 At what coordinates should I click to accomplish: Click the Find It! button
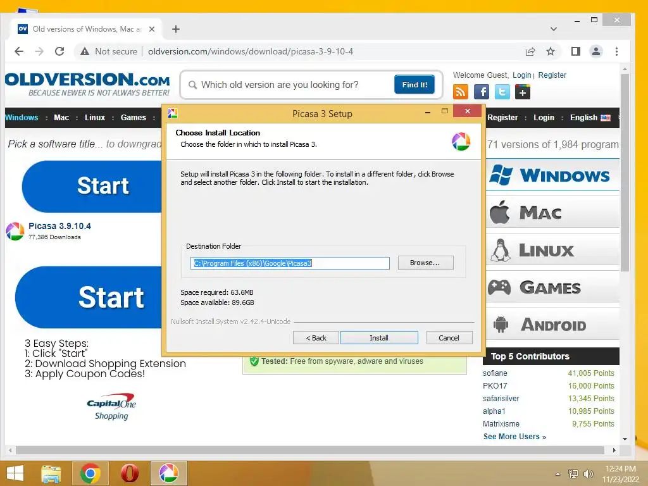tap(414, 84)
